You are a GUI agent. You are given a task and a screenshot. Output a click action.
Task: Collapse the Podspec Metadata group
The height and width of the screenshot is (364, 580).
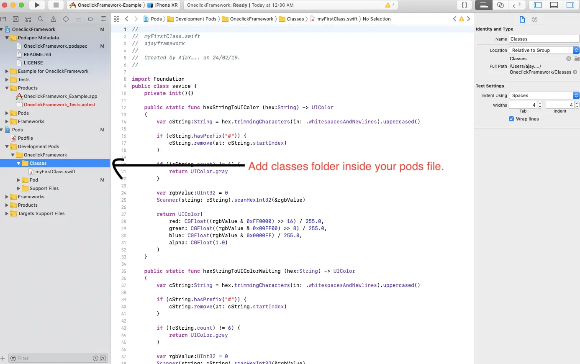click(x=7, y=38)
